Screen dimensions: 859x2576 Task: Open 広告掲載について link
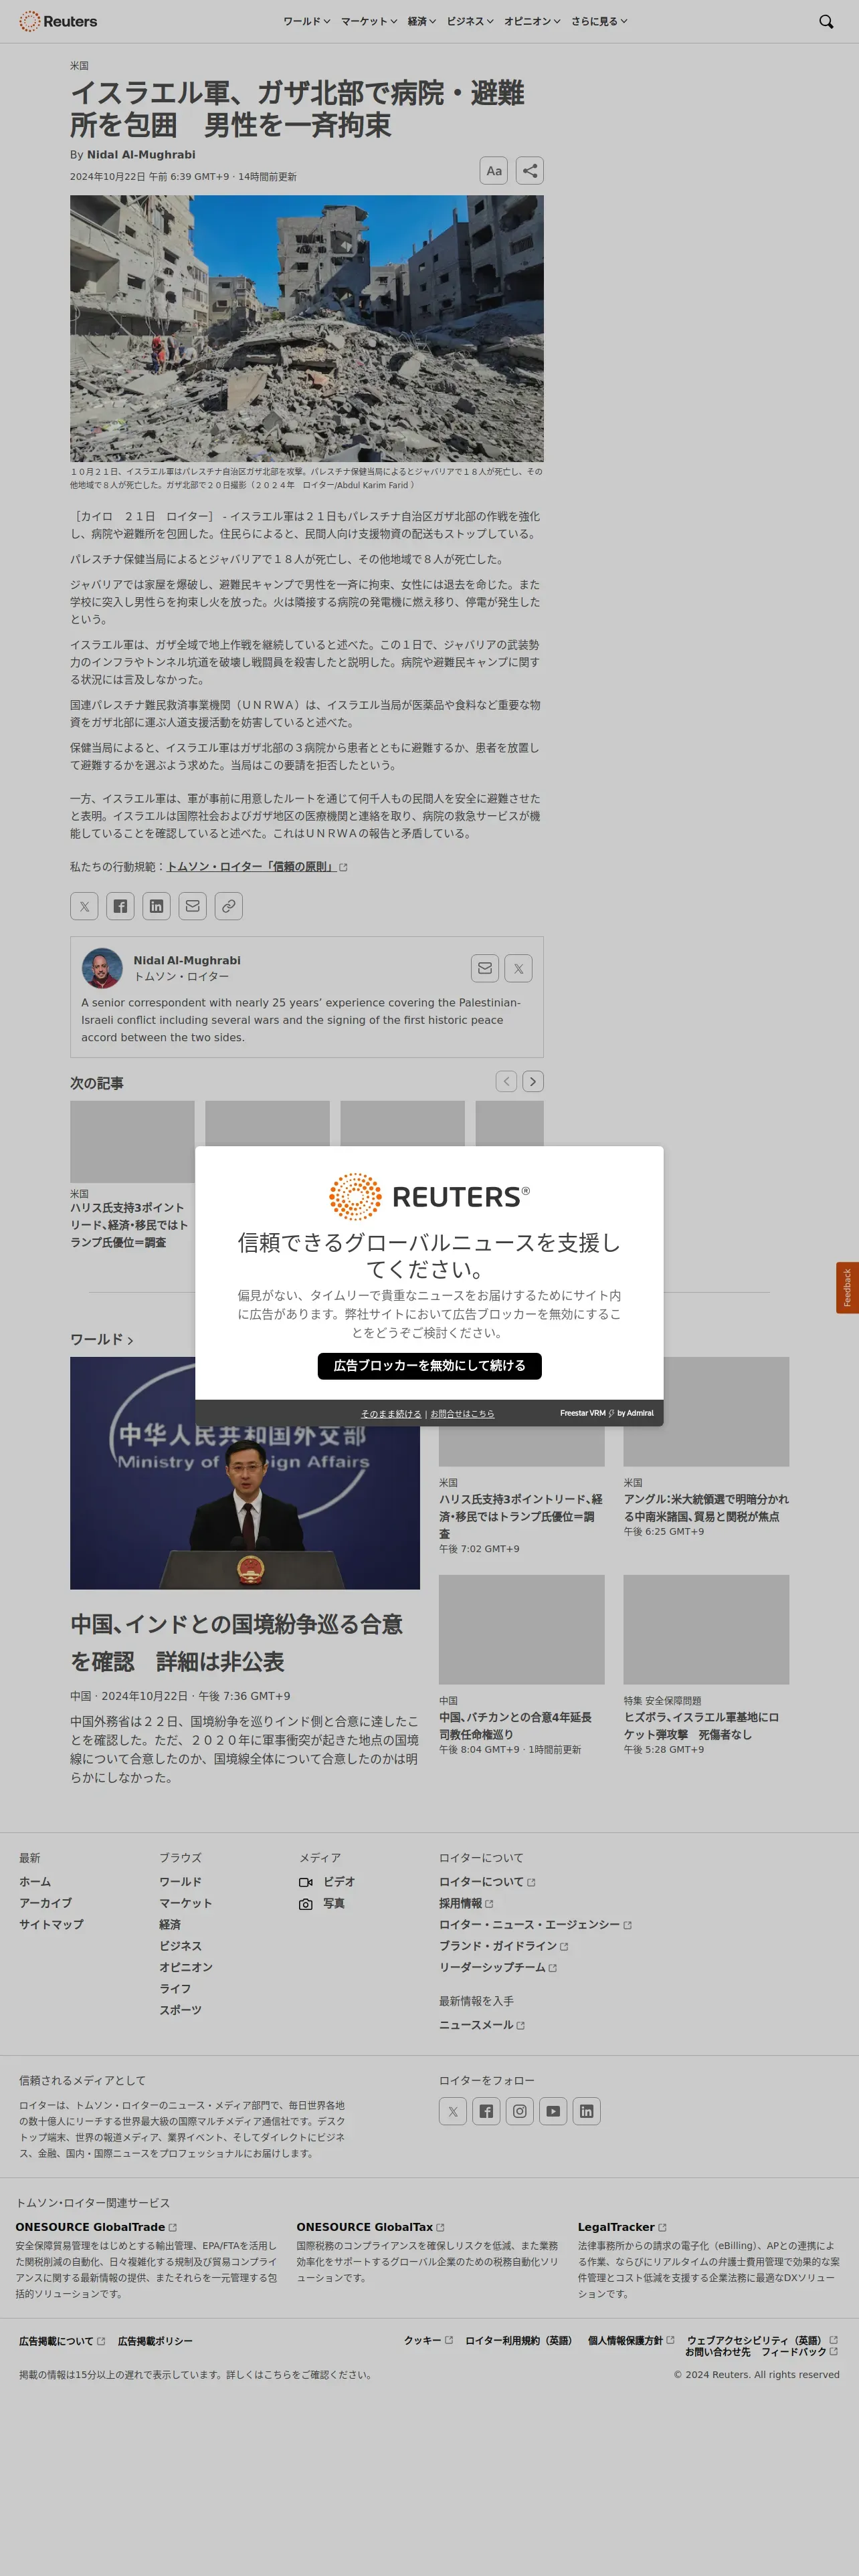click(x=62, y=2341)
